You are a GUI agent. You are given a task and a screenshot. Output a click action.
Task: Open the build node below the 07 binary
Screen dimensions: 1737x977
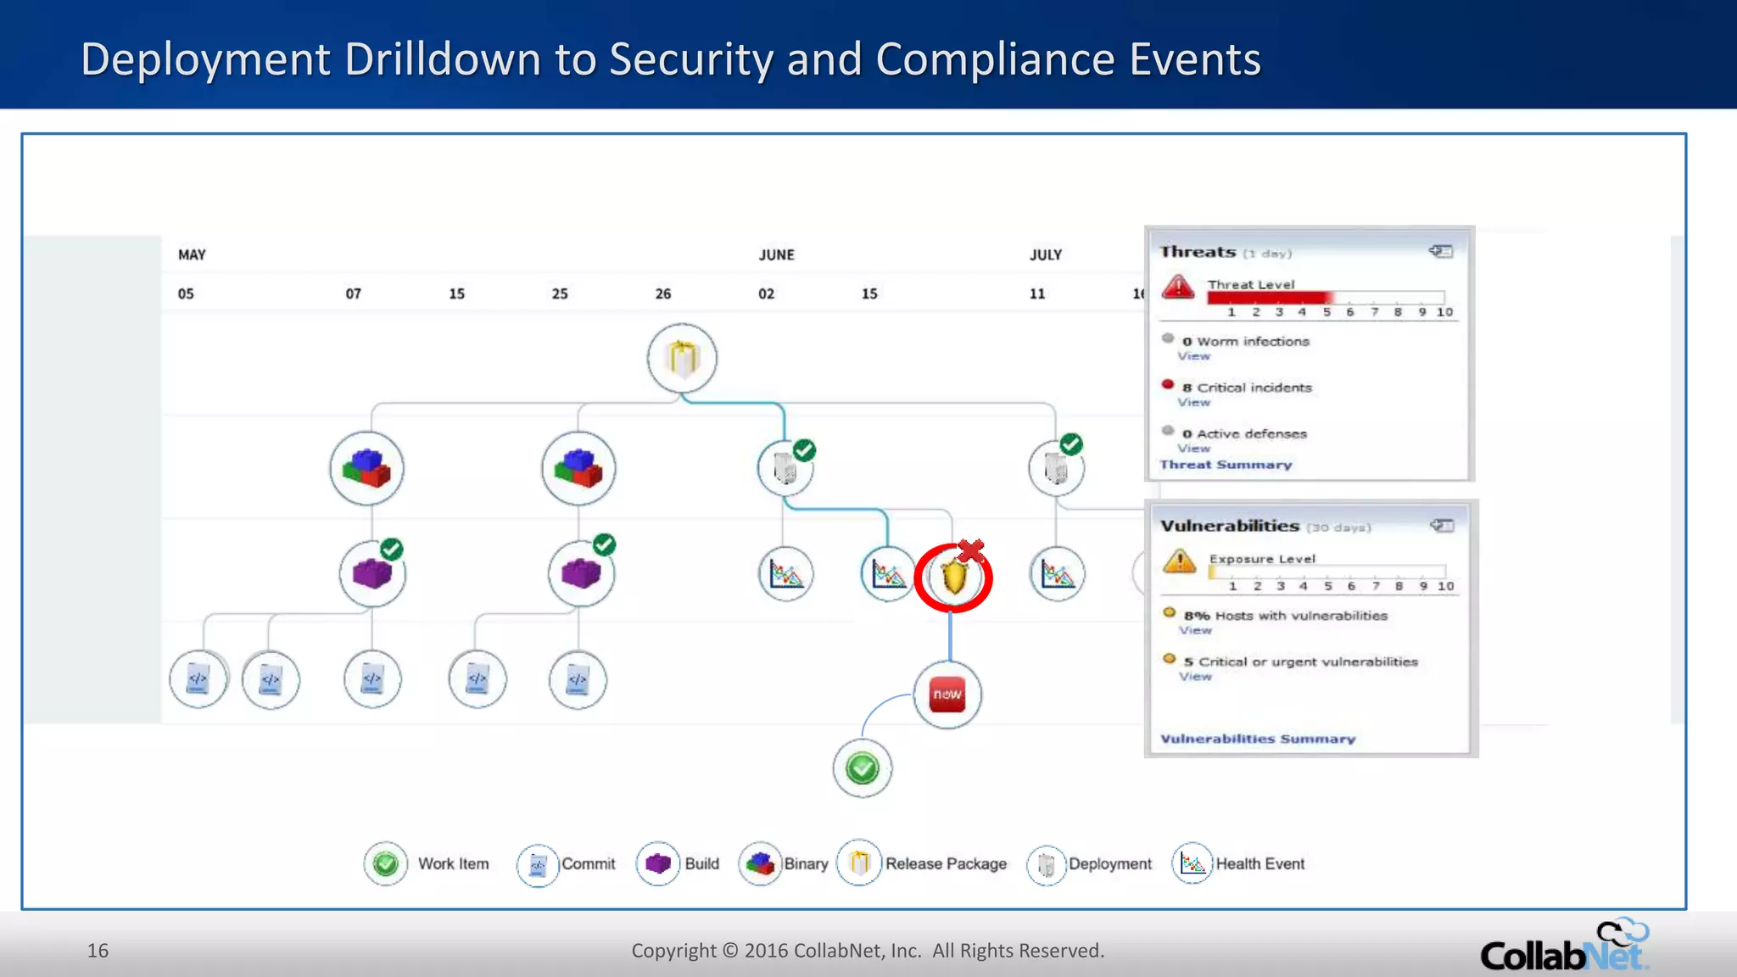[372, 574]
